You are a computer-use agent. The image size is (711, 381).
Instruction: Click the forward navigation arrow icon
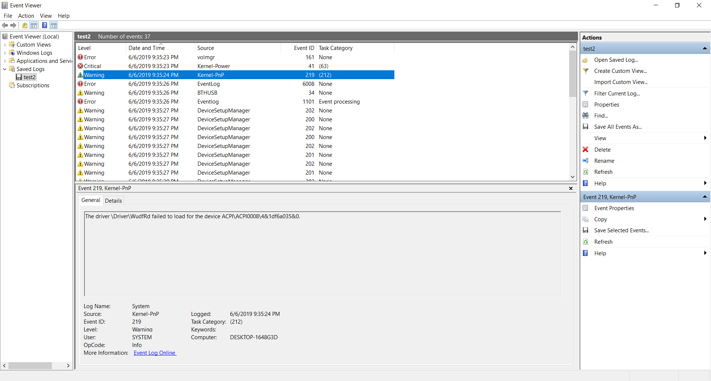pos(14,25)
